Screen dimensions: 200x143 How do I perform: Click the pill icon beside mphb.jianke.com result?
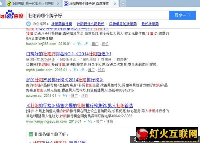(x=82, y=70)
